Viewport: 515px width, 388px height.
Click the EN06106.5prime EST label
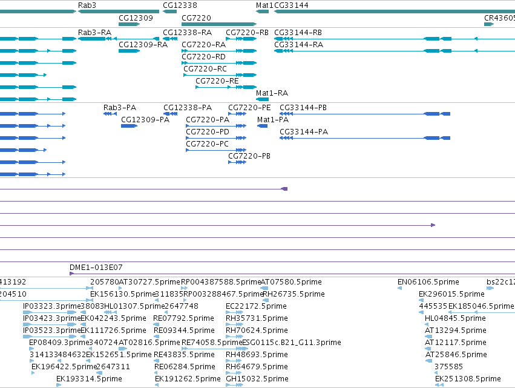(428, 282)
